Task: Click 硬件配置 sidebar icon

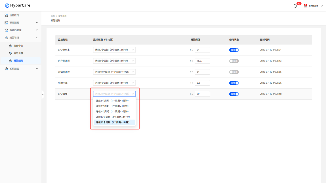Action: 6,23
